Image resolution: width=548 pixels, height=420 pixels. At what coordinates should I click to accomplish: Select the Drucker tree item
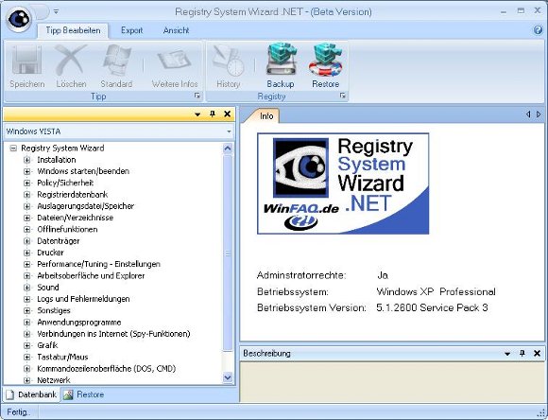pyautogui.click(x=50, y=253)
